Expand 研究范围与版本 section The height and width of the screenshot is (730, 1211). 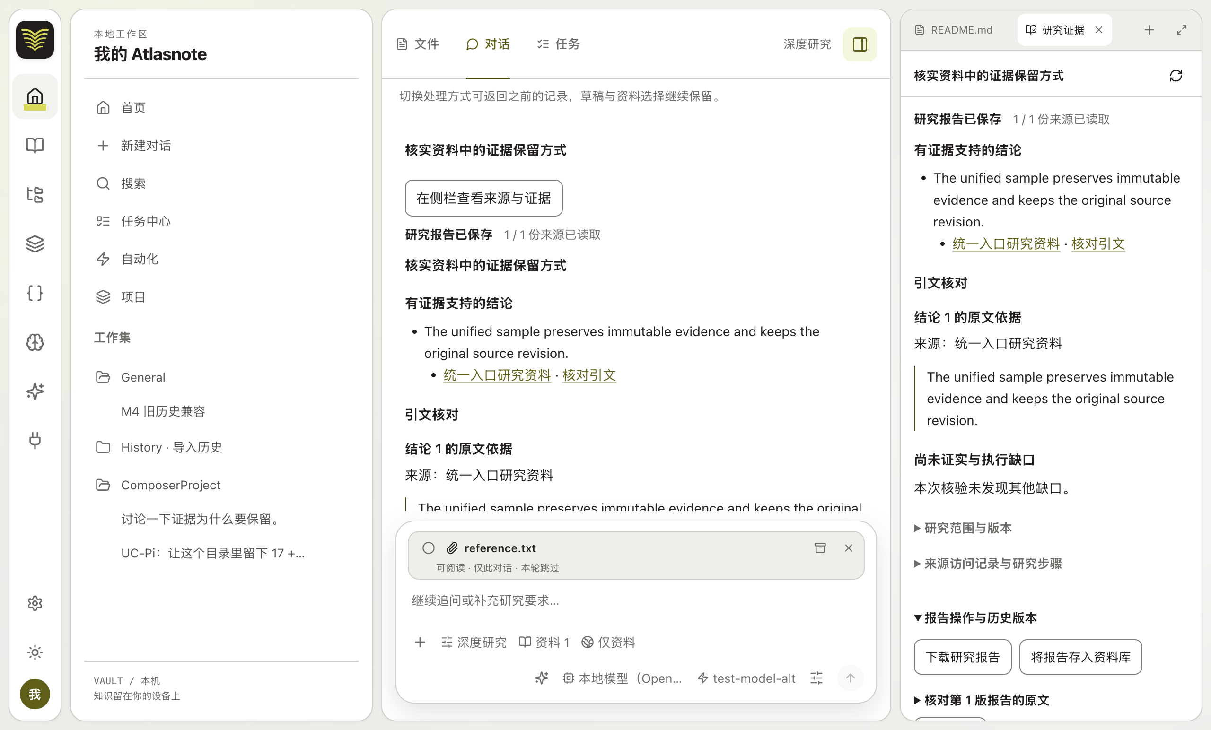click(x=963, y=528)
